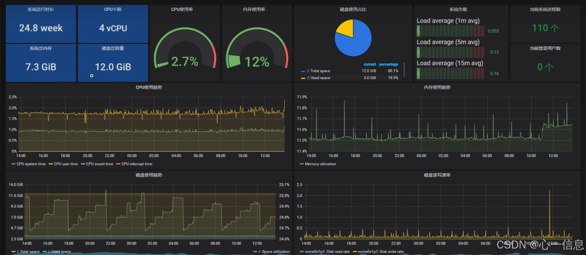Open the 磁盘总容量 panel title menu
Image resolution: width=586 pixels, height=255 pixels.
click(113, 49)
